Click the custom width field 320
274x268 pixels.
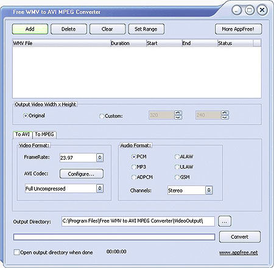click(161, 115)
